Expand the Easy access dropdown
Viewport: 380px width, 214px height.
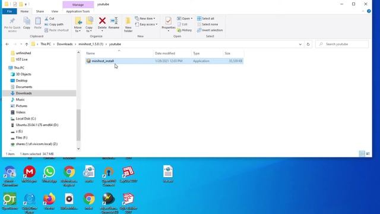(x=146, y=24)
